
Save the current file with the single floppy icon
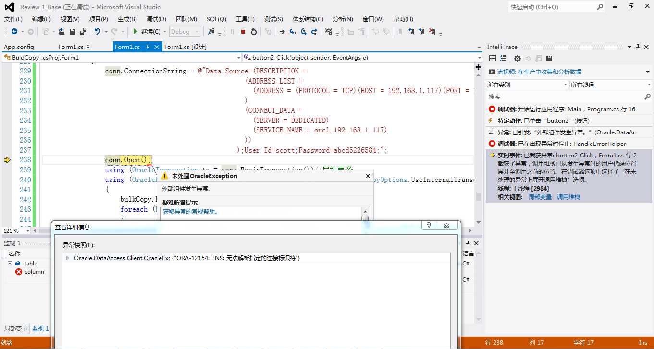pyautogui.click(x=73, y=32)
